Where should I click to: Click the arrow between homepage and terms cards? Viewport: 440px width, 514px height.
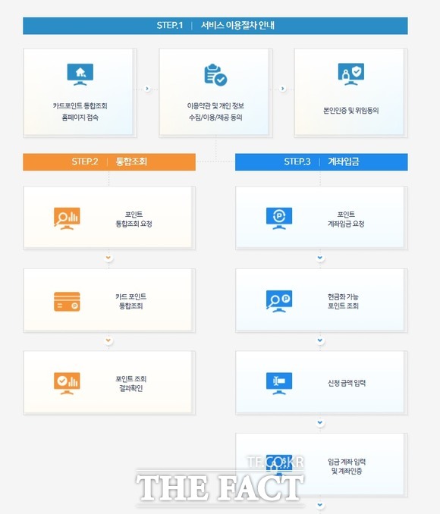pos(147,89)
